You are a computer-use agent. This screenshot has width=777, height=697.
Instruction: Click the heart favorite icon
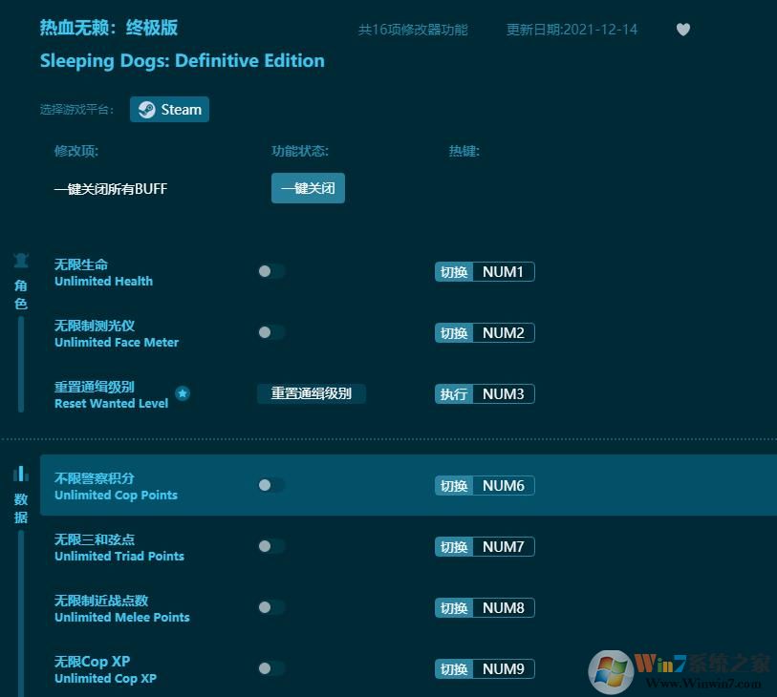coord(682,30)
